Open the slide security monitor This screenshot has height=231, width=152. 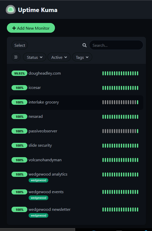(x=76, y=146)
